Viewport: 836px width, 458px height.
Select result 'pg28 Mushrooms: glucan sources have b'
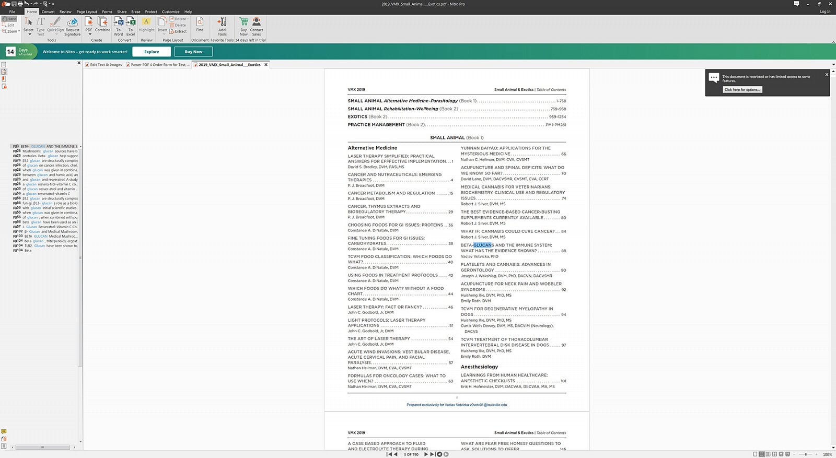(45, 151)
